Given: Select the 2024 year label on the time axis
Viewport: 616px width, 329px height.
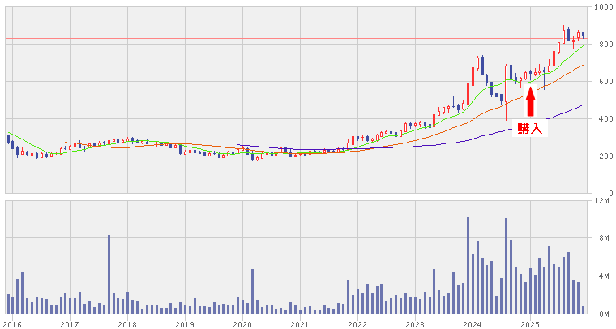Looking at the screenshot, I should [x=473, y=324].
